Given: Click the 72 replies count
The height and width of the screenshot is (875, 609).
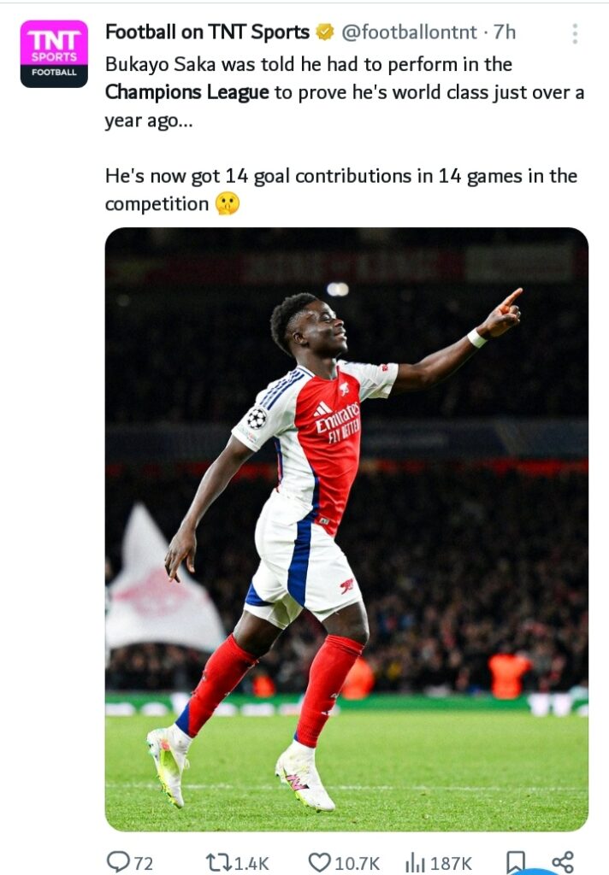Looking at the screenshot, I should (143, 863).
